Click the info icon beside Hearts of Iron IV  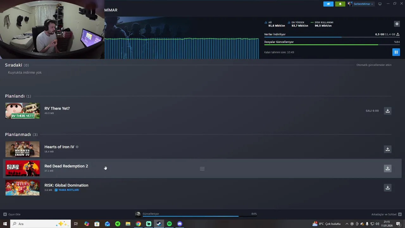pos(77,147)
